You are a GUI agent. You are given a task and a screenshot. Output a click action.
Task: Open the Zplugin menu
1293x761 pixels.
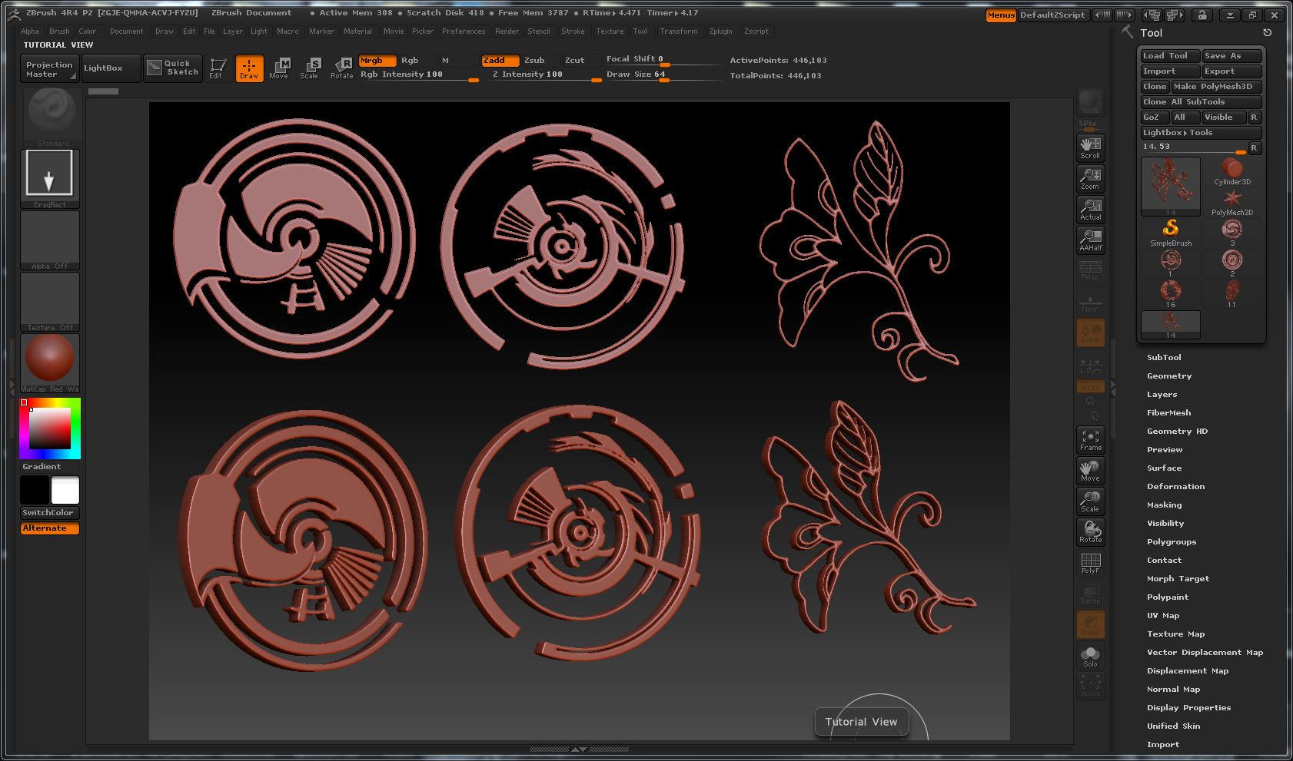pos(720,31)
